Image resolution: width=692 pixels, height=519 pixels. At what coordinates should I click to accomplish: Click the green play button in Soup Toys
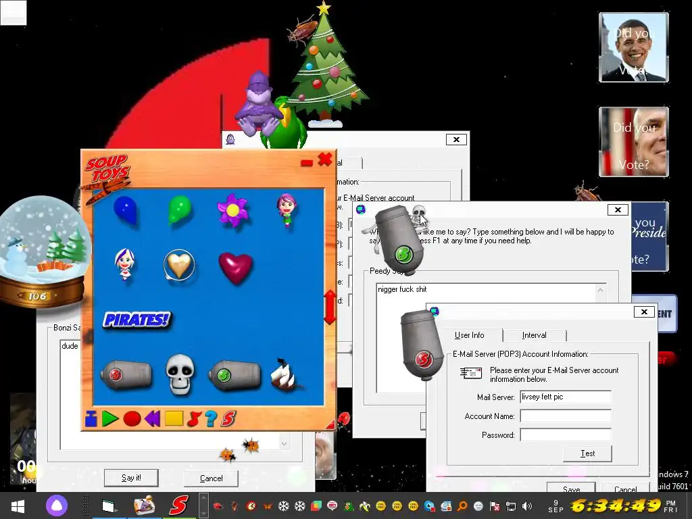(110, 418)
